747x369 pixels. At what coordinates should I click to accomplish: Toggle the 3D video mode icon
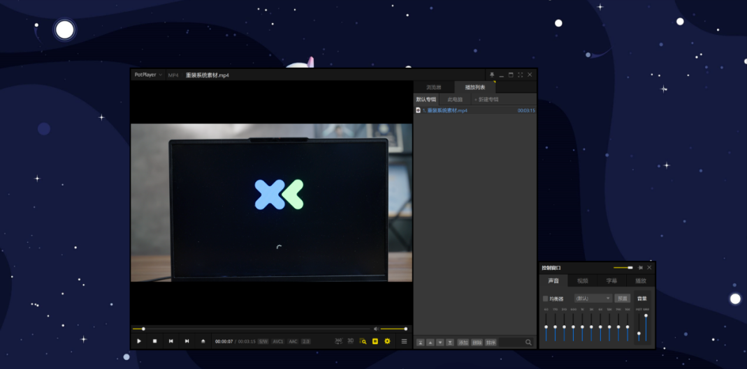tap(351, 341)
